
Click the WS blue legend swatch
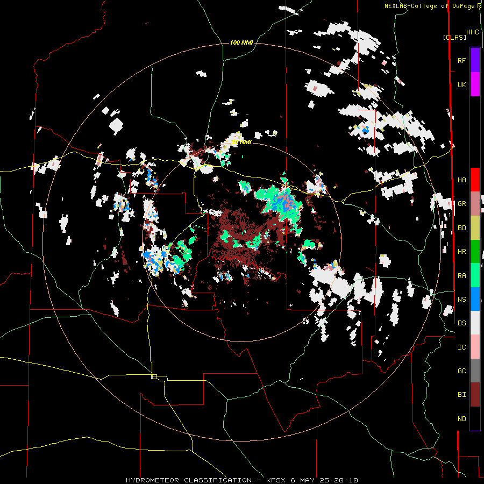coord(475,299)
